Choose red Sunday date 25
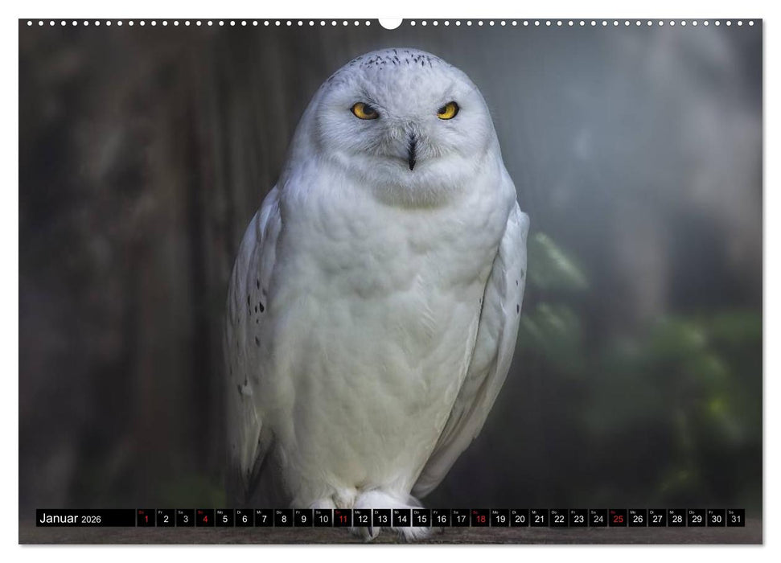This screenshot has width=781, height=563. [618, 519]
